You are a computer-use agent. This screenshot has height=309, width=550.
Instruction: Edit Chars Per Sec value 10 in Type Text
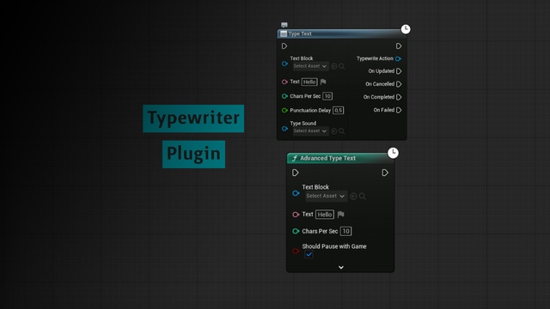tap(327, 96)
